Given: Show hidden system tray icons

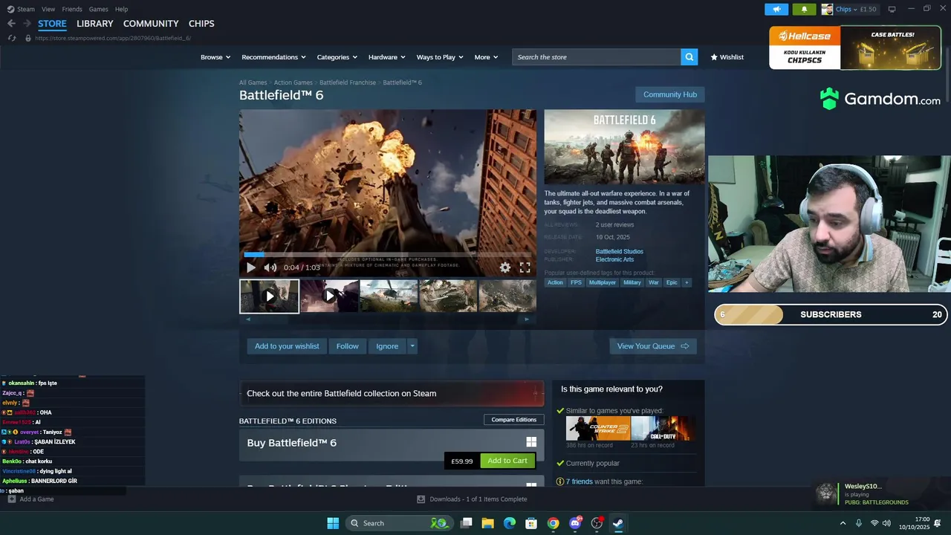Looking at the screenshot, I should coord(843,523).
